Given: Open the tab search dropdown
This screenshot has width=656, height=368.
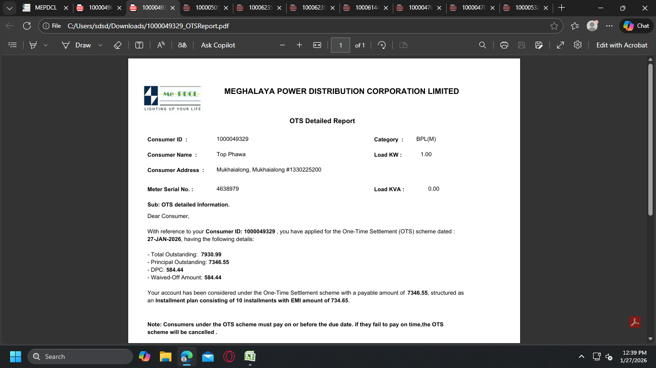Looking at the screenshot, I should click(9, 8).
